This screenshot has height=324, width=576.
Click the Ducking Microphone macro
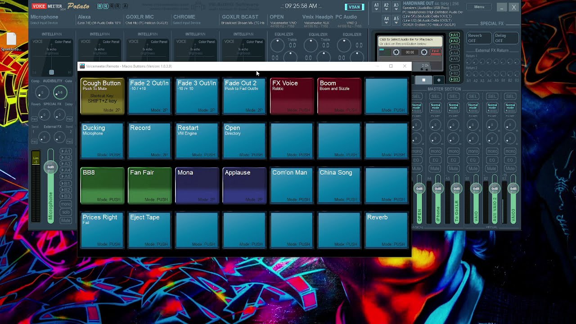(102, 140)
